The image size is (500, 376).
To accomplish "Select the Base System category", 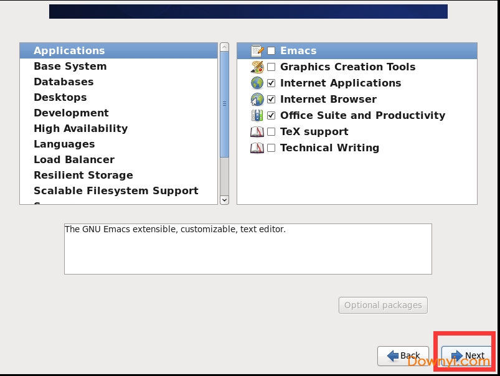I will (x=70, y=67).
